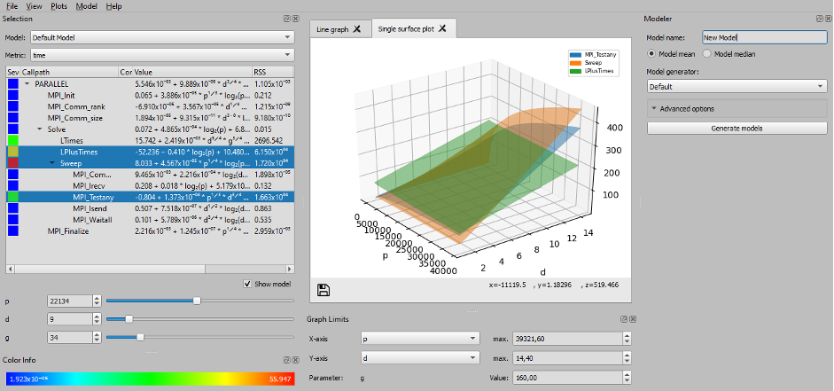834x391 pixels.
Task: Click the g parameter slider handle
Action: (x=140, y=337)
